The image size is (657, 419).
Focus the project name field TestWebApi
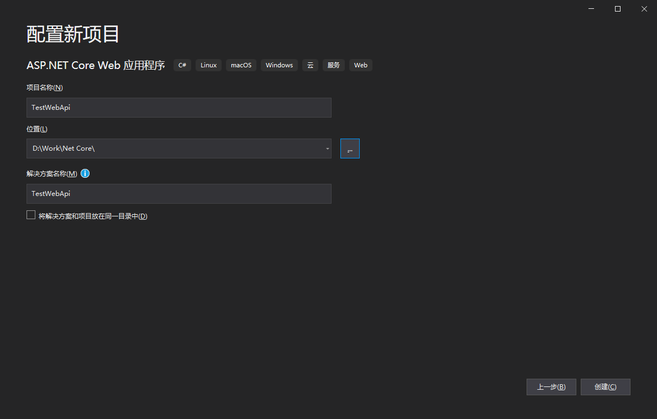click(x=179, y=108)
